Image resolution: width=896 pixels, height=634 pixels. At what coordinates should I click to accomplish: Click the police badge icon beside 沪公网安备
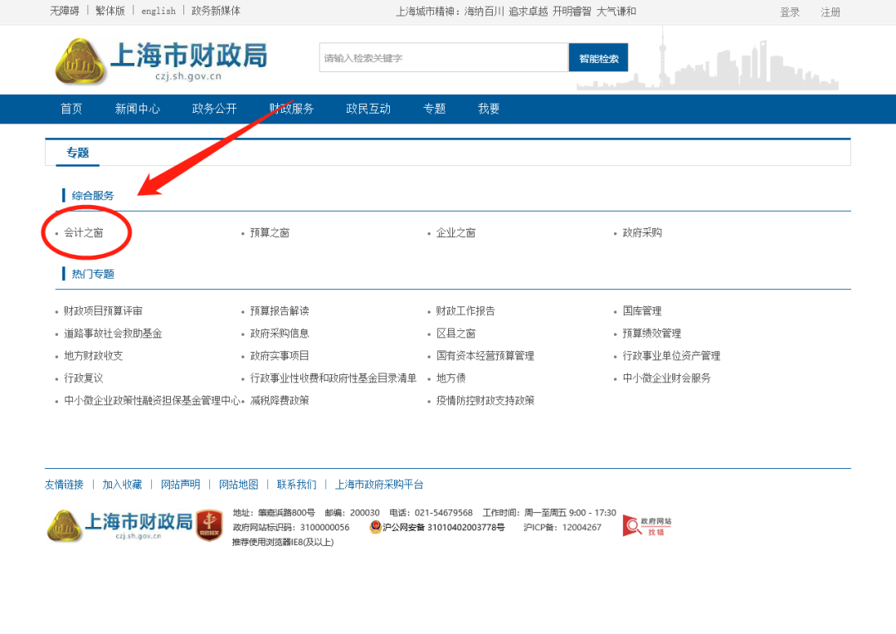coord(376,526)
